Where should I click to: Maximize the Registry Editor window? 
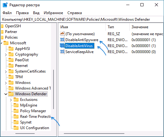[x=142, y=5]
